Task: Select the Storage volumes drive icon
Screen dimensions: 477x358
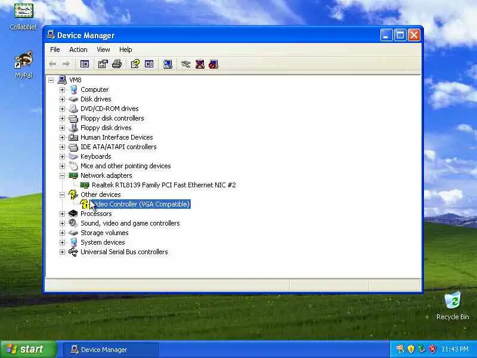Action: point(73,233)
